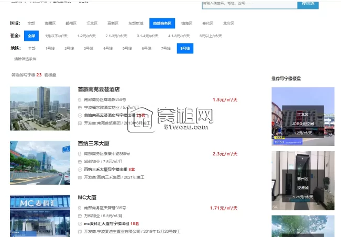Open the 百纳三禾大厦 listing title
The image size is (341, 237).
(94, 143)
